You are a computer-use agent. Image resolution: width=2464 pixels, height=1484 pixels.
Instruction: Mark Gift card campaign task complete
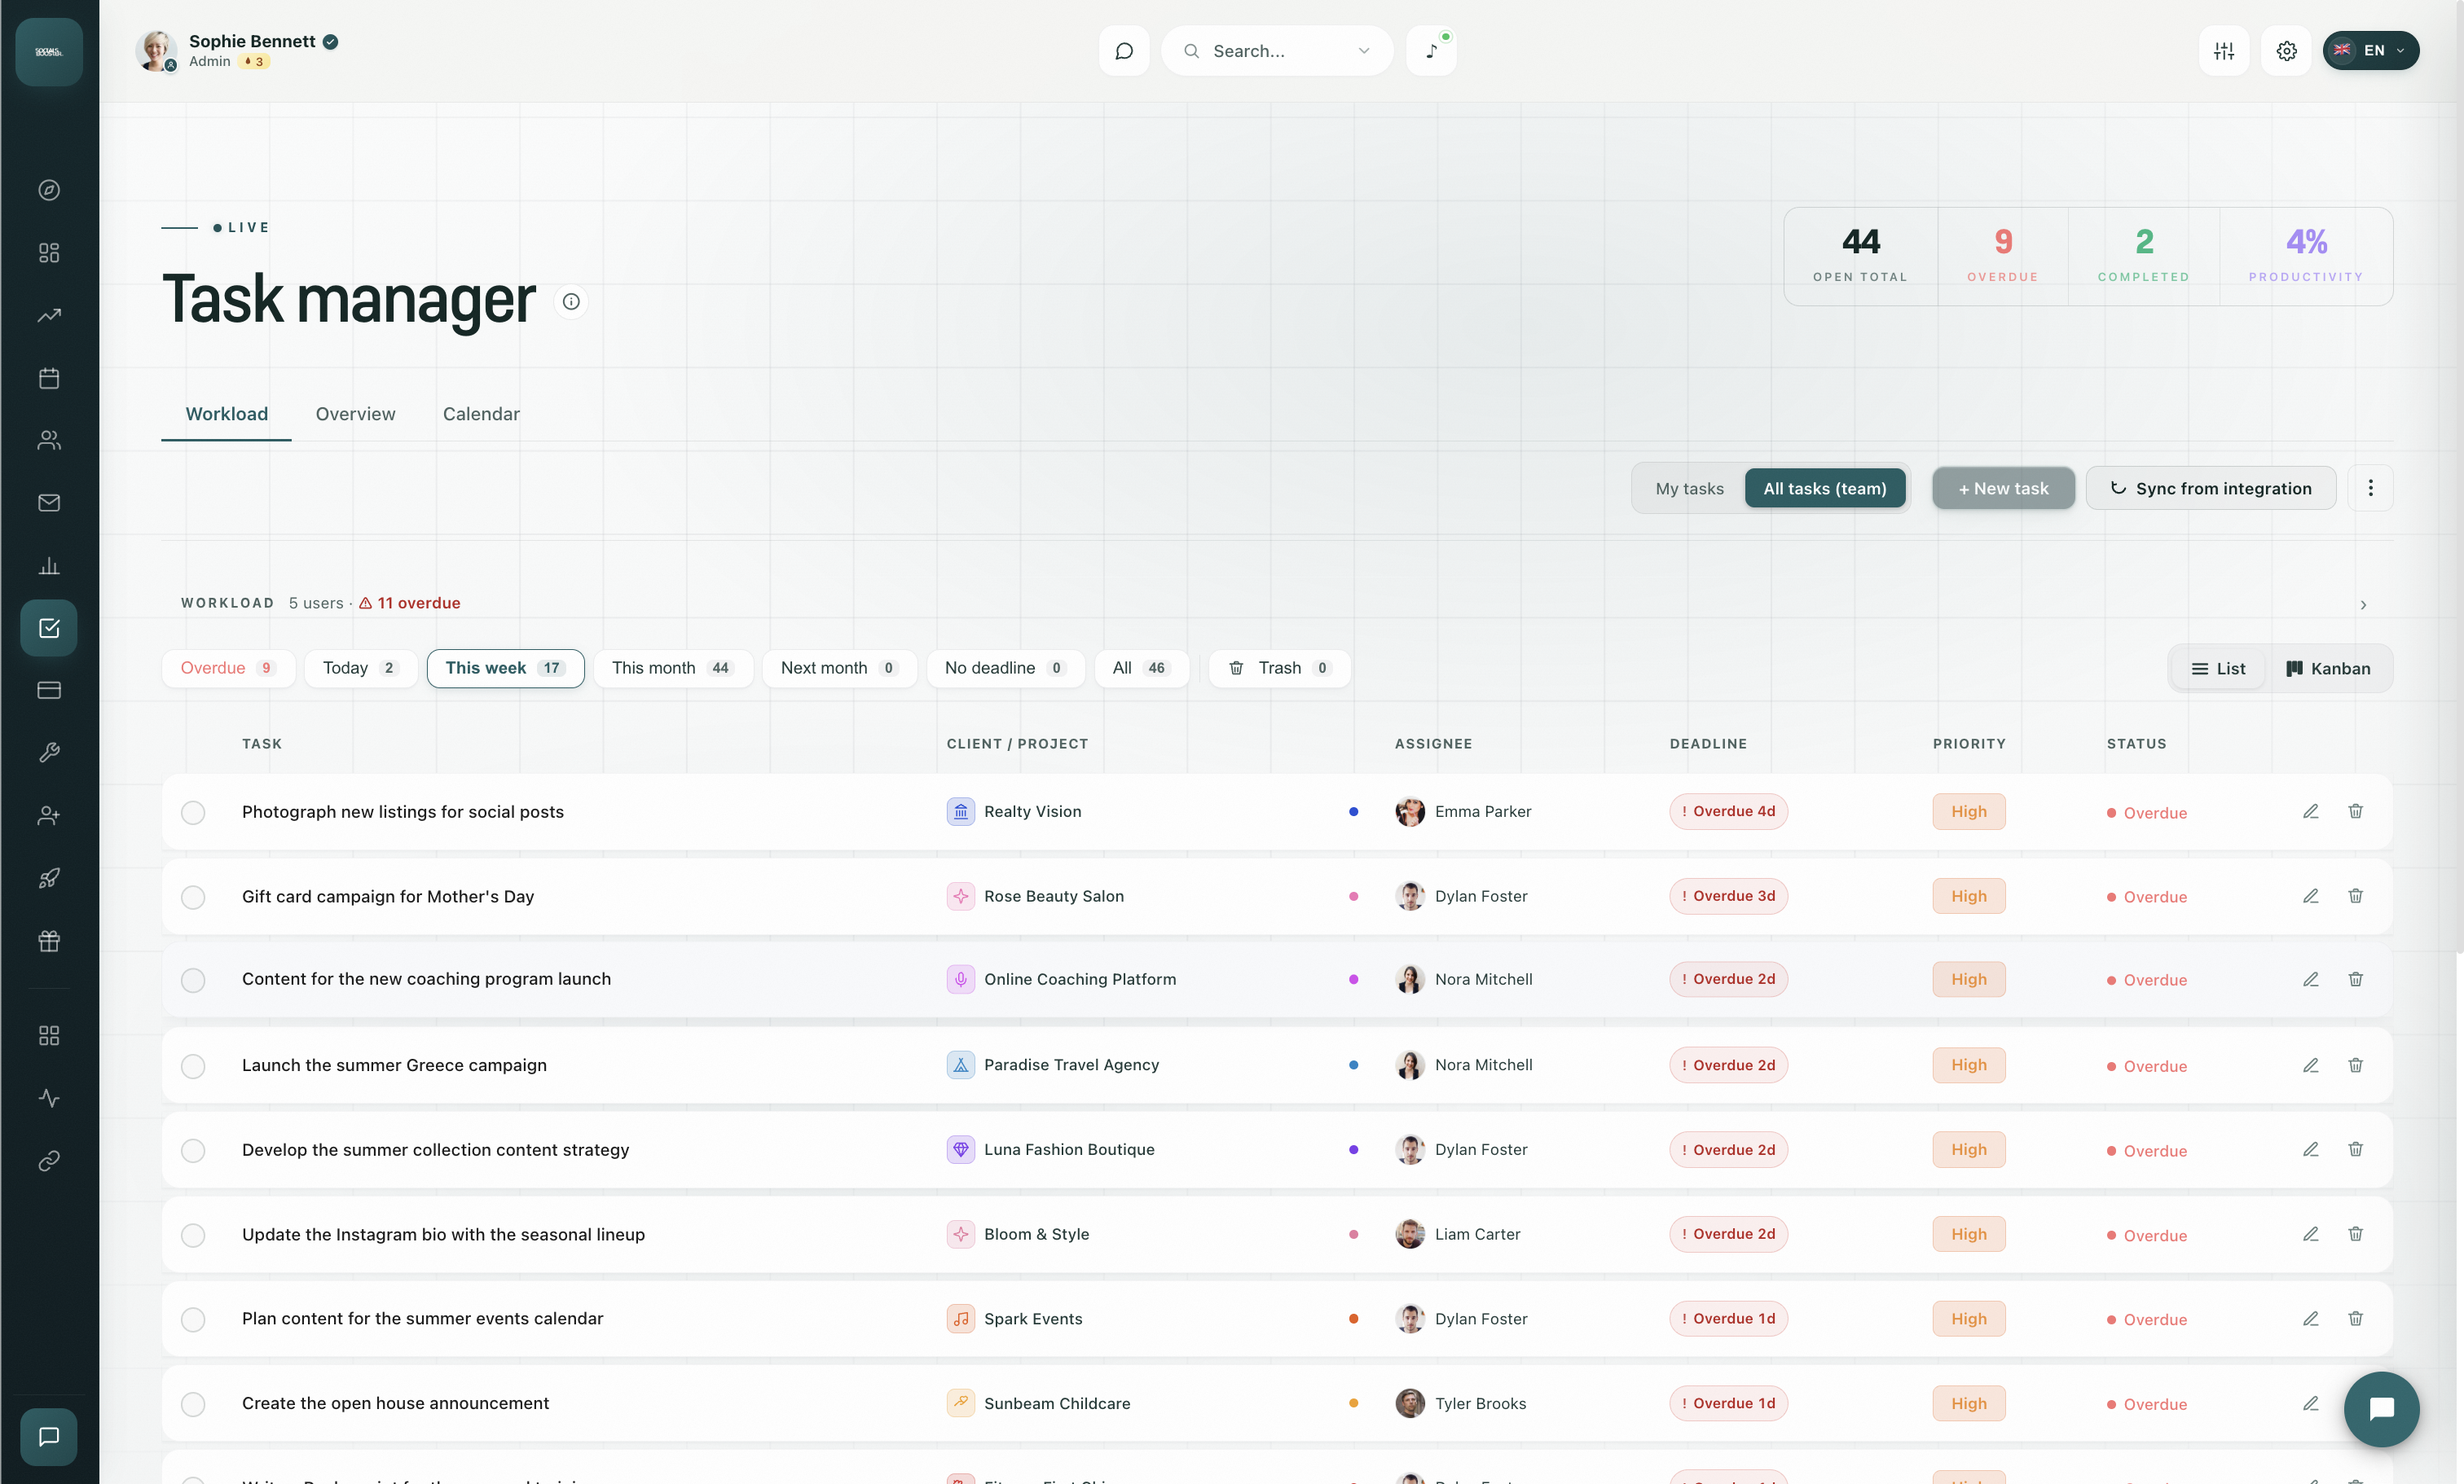point(193,898)
